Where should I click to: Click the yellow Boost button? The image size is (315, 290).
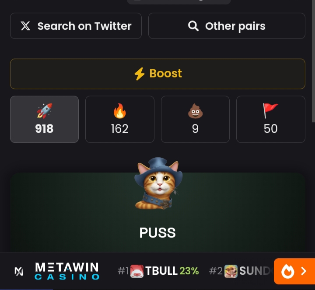coord(157,74)
